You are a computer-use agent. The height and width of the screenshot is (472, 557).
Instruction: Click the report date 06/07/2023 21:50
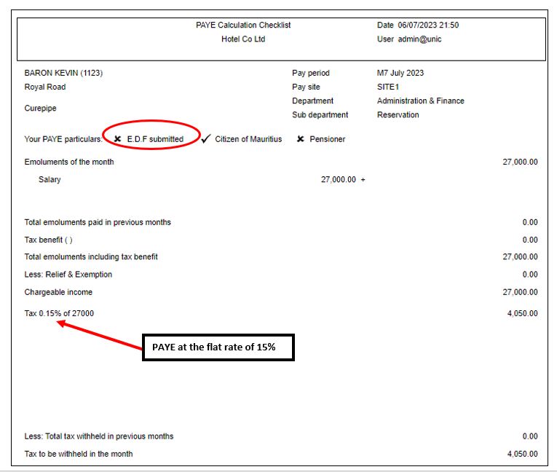tap(428, 25)
